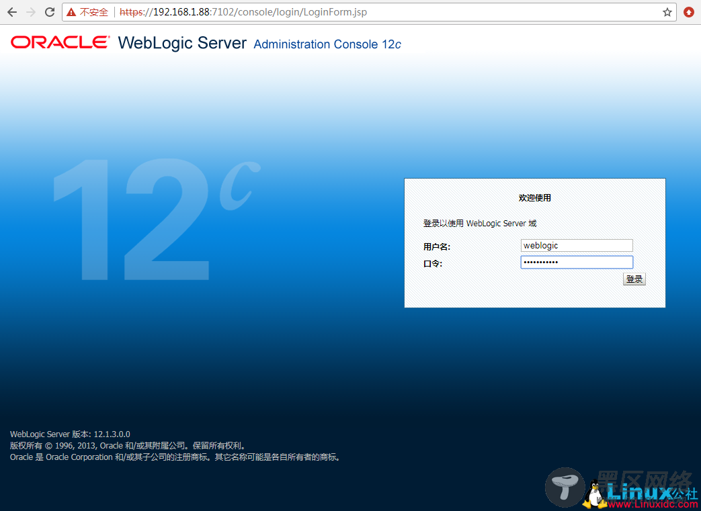701x511 pixels.
Task: Open the red extension icon beside the address bar
Action: tap(689, 13)
